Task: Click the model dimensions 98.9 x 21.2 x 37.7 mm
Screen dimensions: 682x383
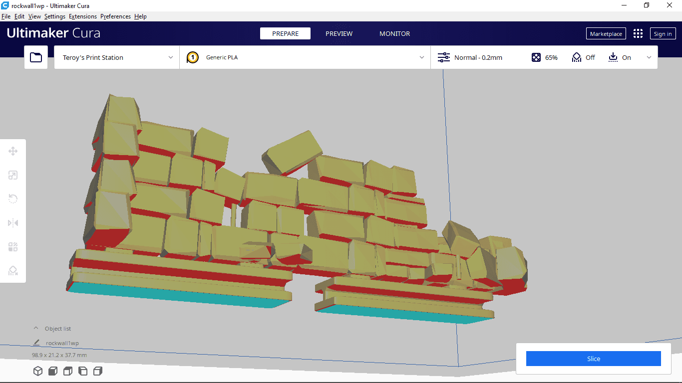Action: coord(59,355)
